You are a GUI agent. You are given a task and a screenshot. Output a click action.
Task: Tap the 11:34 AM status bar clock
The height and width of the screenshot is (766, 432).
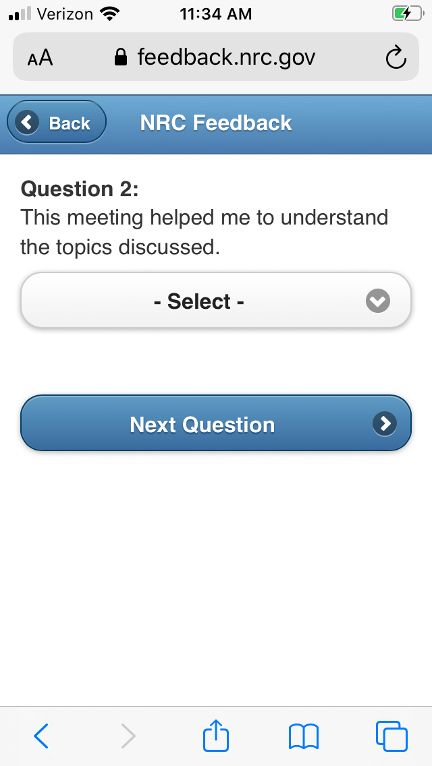[216, 14]
